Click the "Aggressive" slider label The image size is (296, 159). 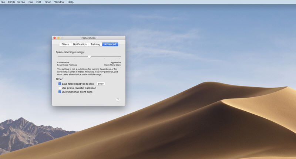115,62
